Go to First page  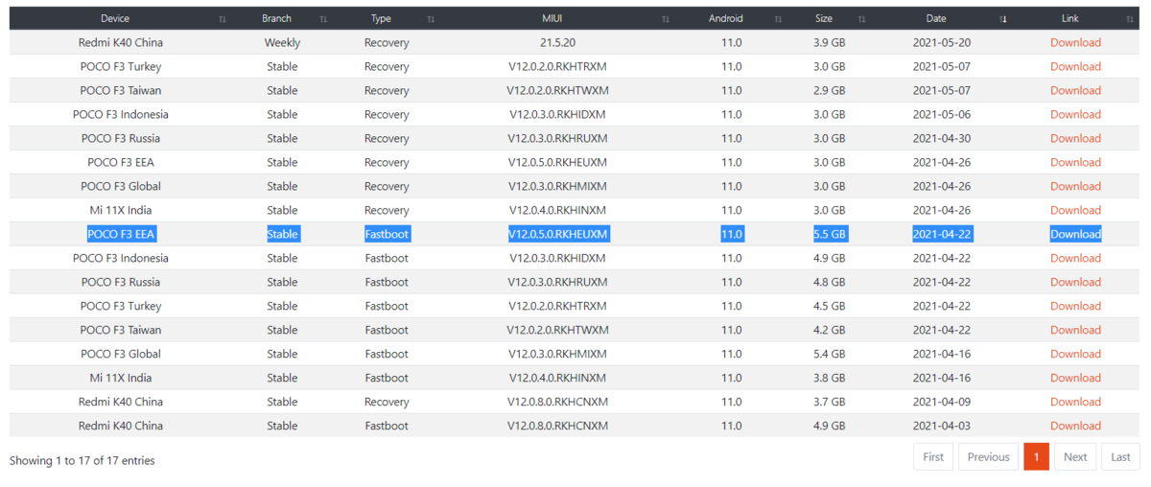click(x=933, y=456)
